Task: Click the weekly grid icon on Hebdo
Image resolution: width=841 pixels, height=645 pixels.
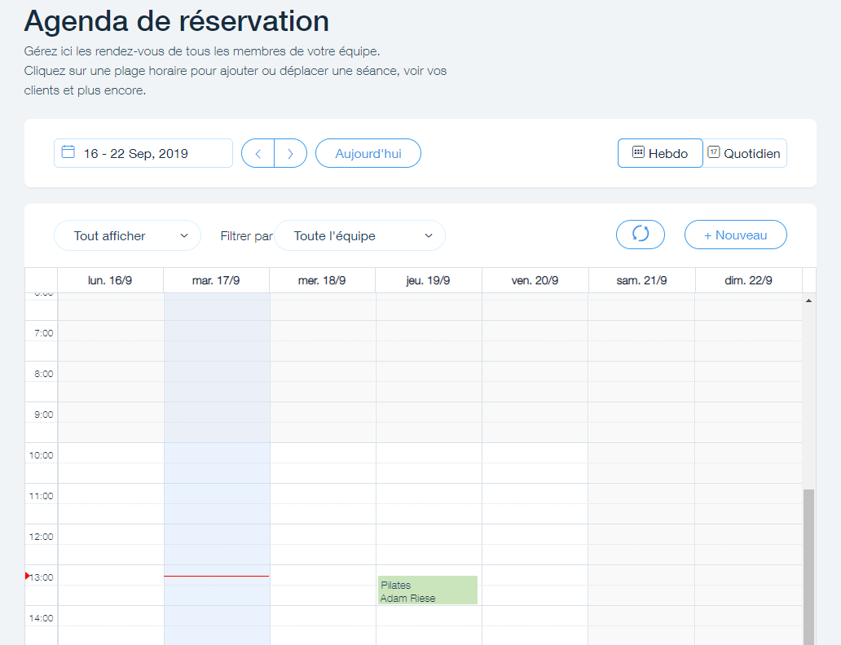Action: click(638, 152)
